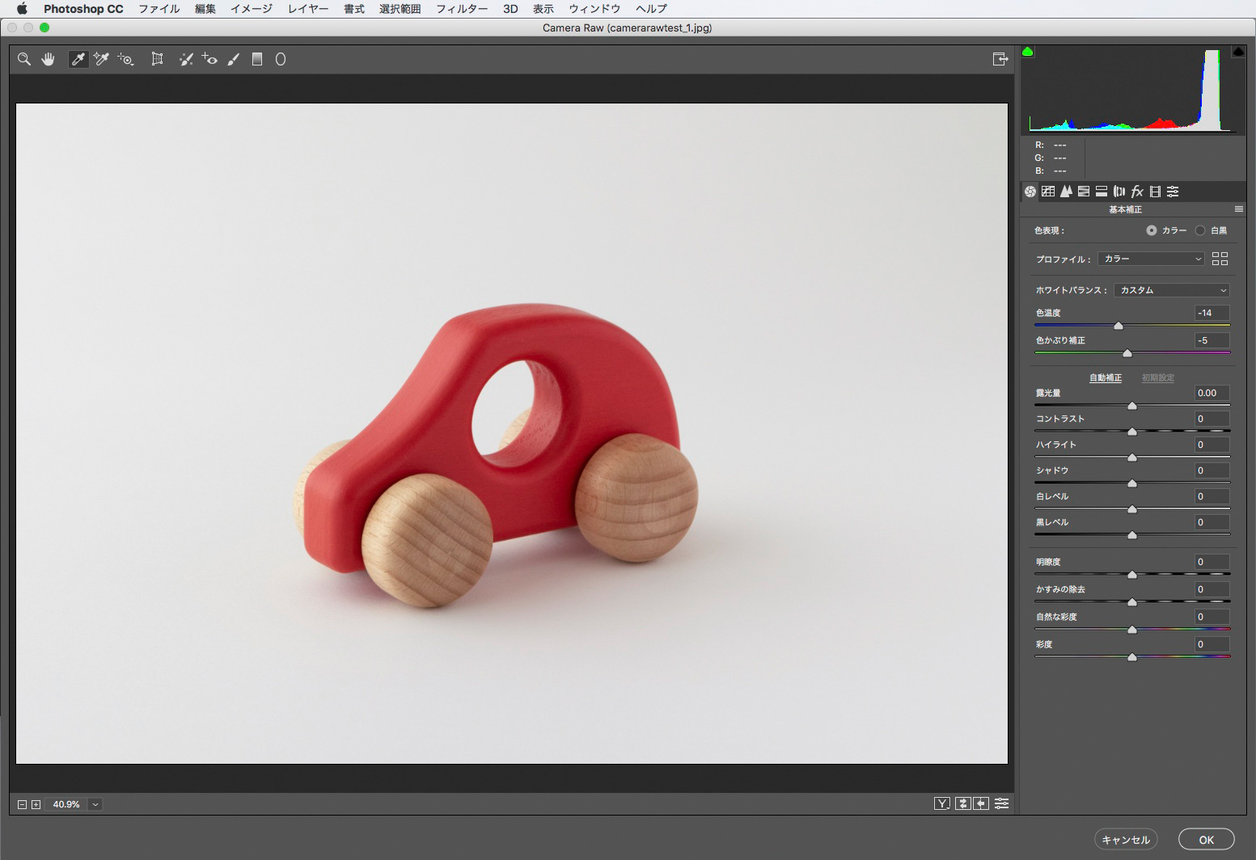Open the フィルター menu
Image resolution: width=1256 pixels, height=860 pixels.
pos(461,9)
